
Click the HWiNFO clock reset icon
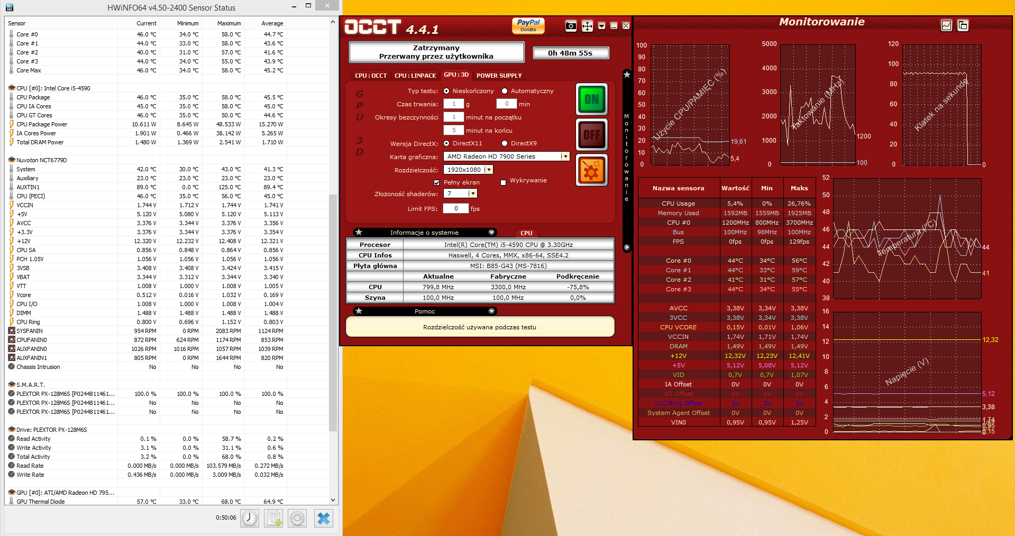click(x=250, y=519)
